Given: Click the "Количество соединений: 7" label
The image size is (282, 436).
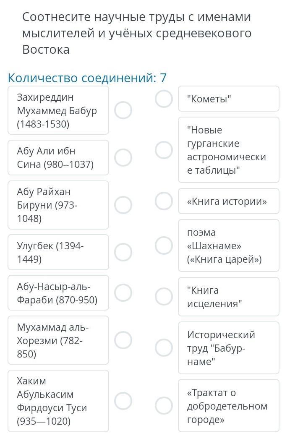Looking at the screenshot, I should pos(87,78).
